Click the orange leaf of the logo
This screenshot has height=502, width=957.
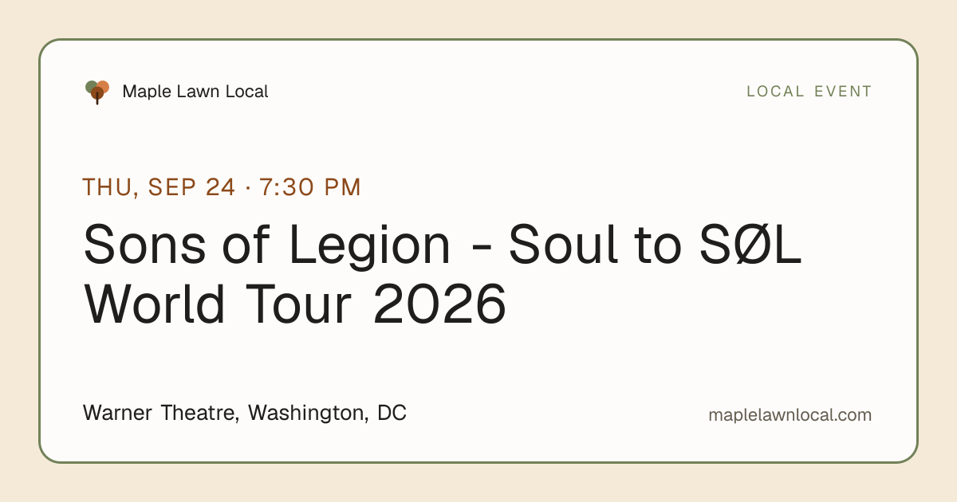103,86
